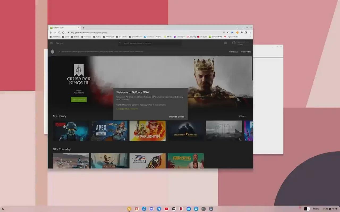Open the GeForce NOW hamburger menu
Viewport: 340px width, 212px height.
(x=52, y=43)
